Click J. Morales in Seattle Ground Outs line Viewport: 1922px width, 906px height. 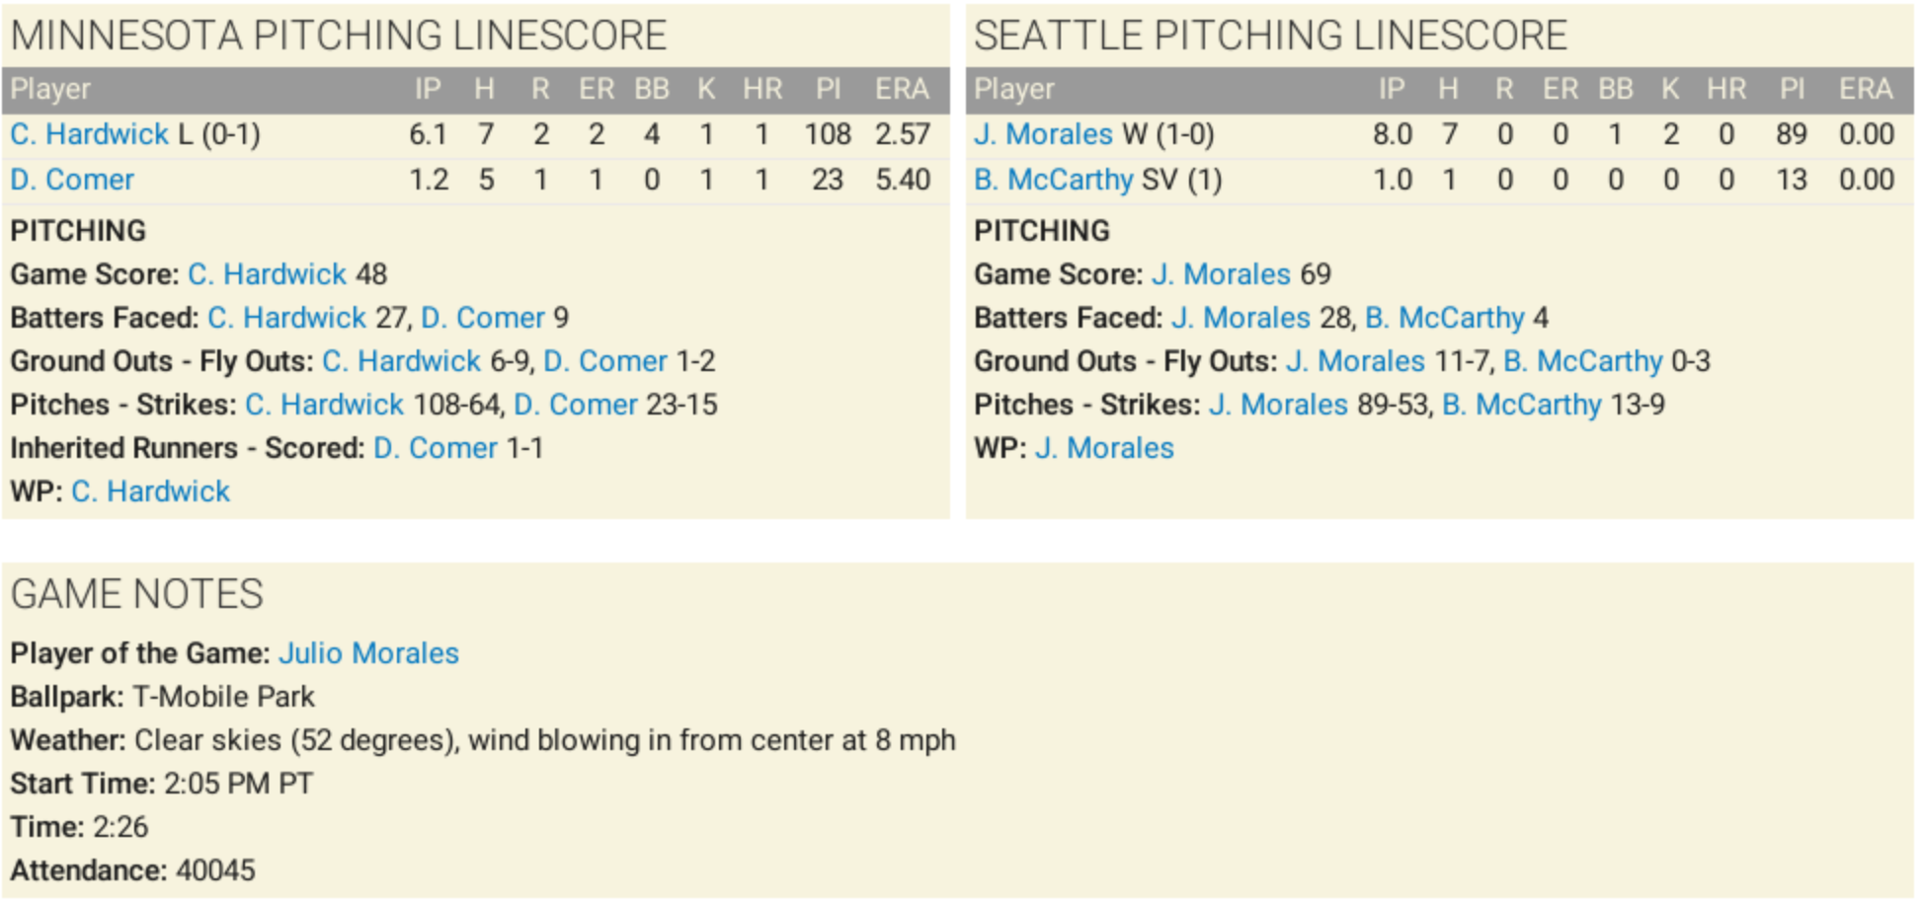[x=1355, y=361]
